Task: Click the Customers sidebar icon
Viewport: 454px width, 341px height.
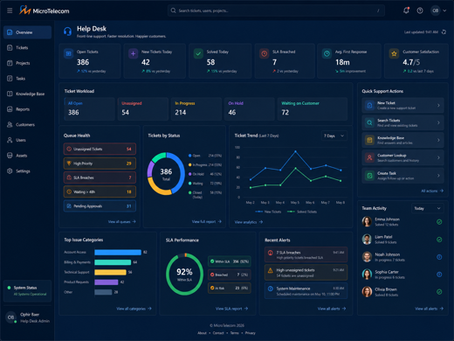Action: click(10, 124)
